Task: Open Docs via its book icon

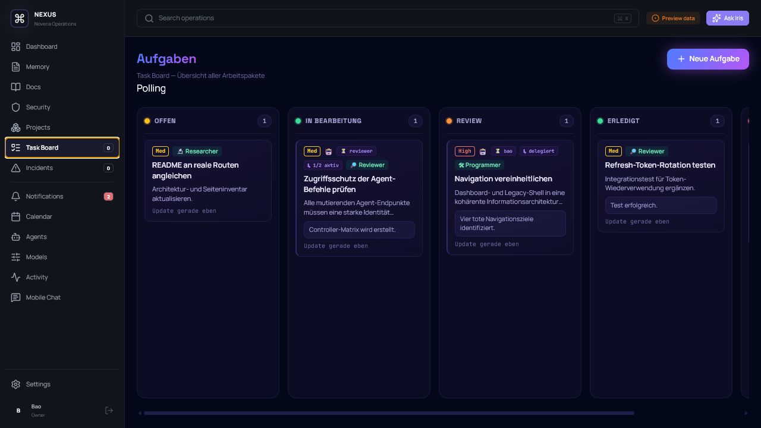Action: tap(15, 87)
